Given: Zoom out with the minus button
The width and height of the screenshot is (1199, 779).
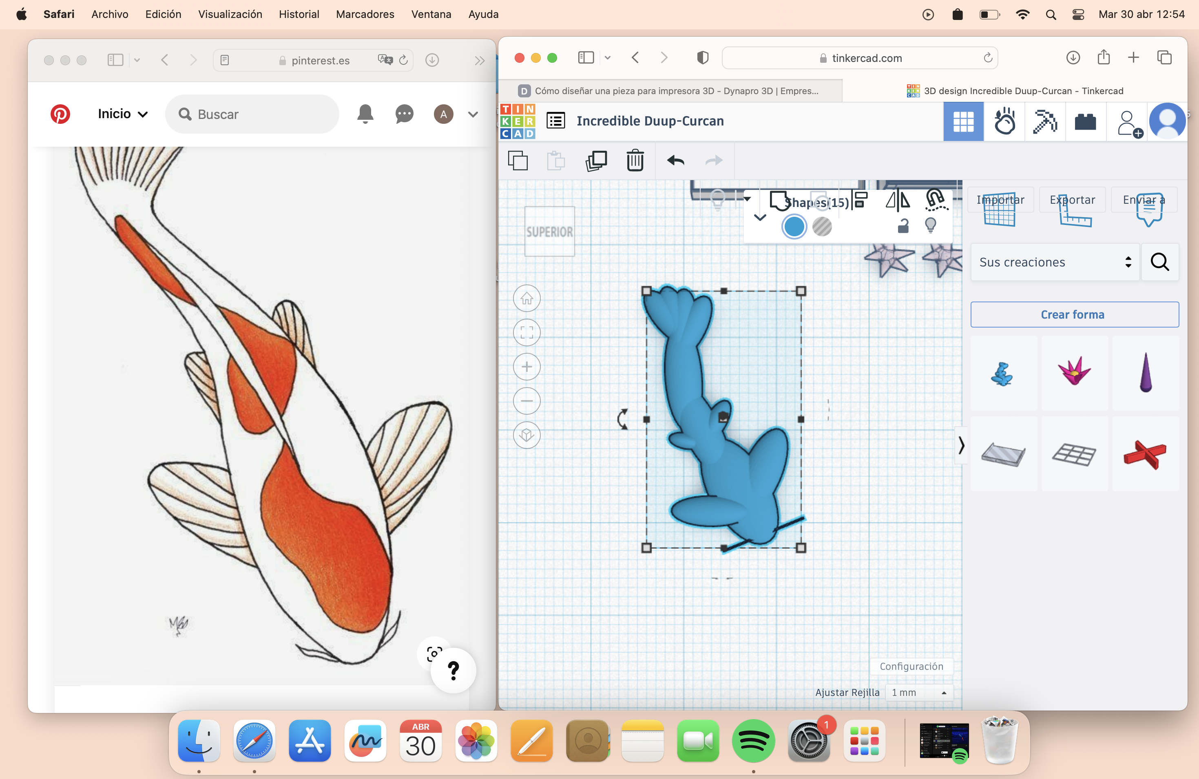Looking at the screenshot, I should [526, 401].
